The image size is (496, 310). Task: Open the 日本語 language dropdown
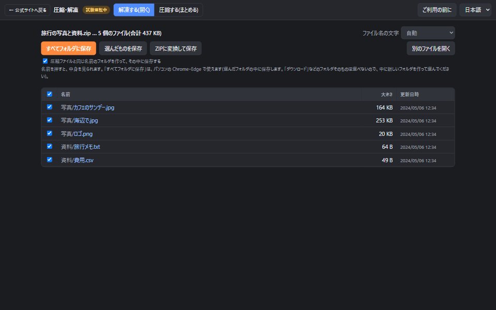[x=475, y=10]
